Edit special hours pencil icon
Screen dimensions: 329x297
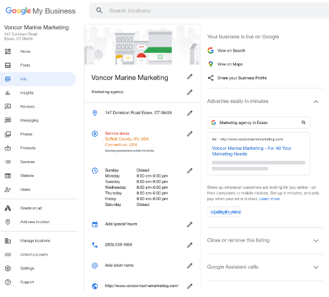[190, 224]
